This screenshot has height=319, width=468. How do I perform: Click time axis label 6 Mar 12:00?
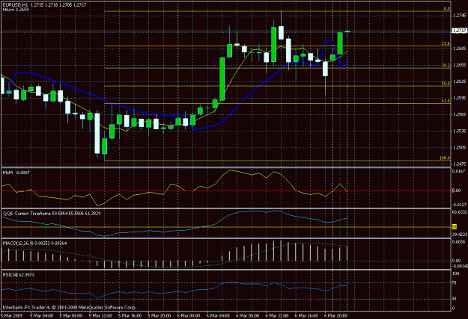[277, 316]
